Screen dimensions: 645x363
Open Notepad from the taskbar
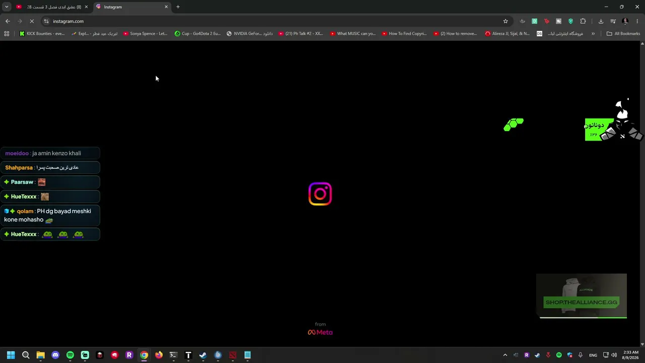tap(247, 355)
